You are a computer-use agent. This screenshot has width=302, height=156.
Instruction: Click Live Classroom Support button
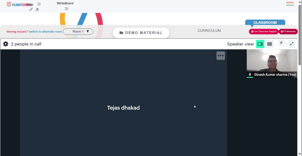click(264, 32)
